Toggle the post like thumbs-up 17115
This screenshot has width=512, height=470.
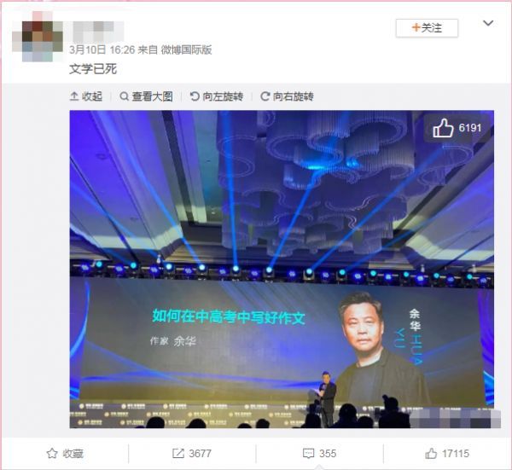(447, 453)
